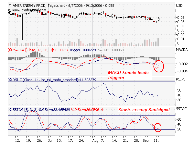
Task: Click the red MACDA indicator icon
Action: pos(10,50)
